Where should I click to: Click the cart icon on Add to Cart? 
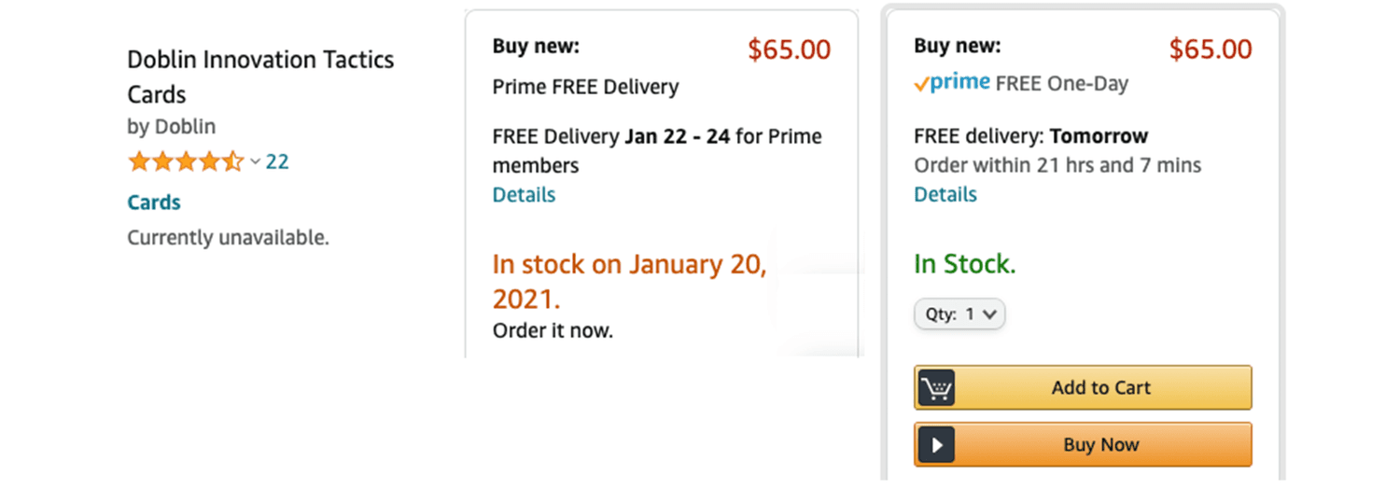click(x=936, y=388)
